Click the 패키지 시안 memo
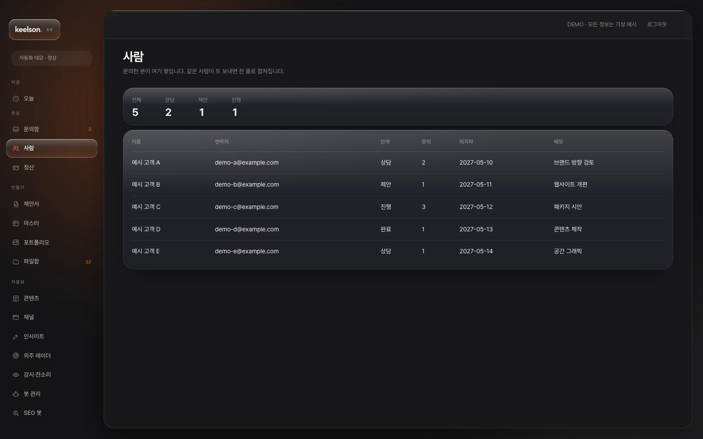Viewport: 703px width, 439px height. (x=568, y=207)
